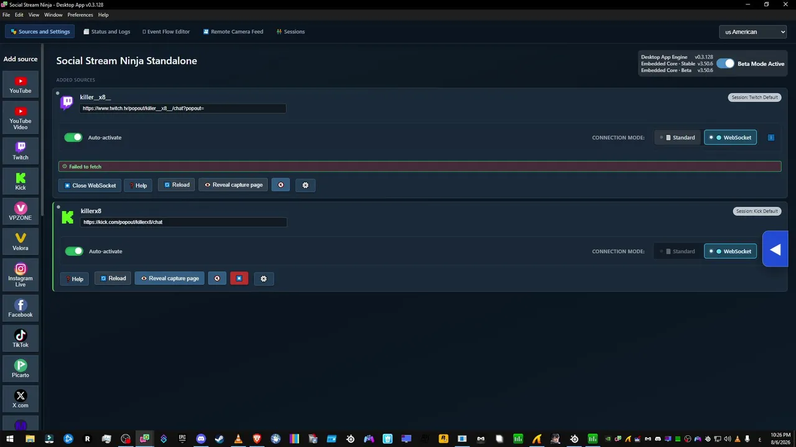The height and width of the screenshot is (447, 796).
Task: Open Session: Kick Default selector
Action: click(x=757, y=211)
